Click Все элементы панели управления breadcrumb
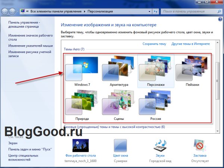The width and height of the screenshot is (224, 168). [56, 12]
